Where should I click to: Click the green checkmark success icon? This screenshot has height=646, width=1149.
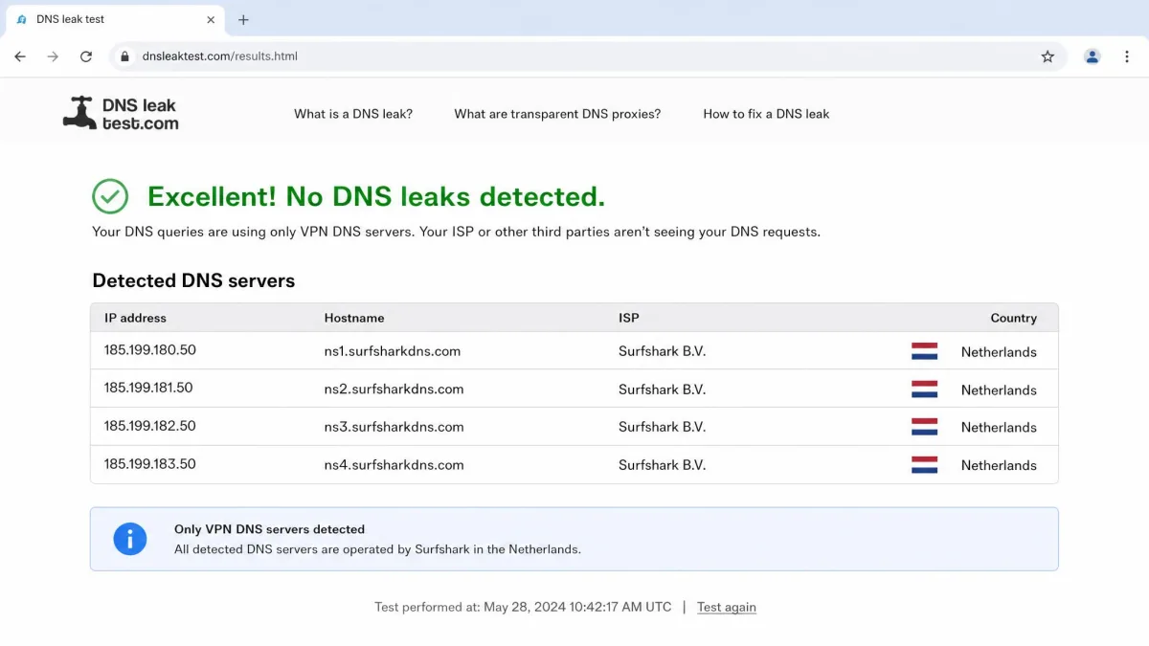pyautogui.click(x=110, y=196)
